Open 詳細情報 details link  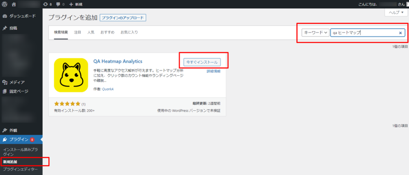coord(214,71)
